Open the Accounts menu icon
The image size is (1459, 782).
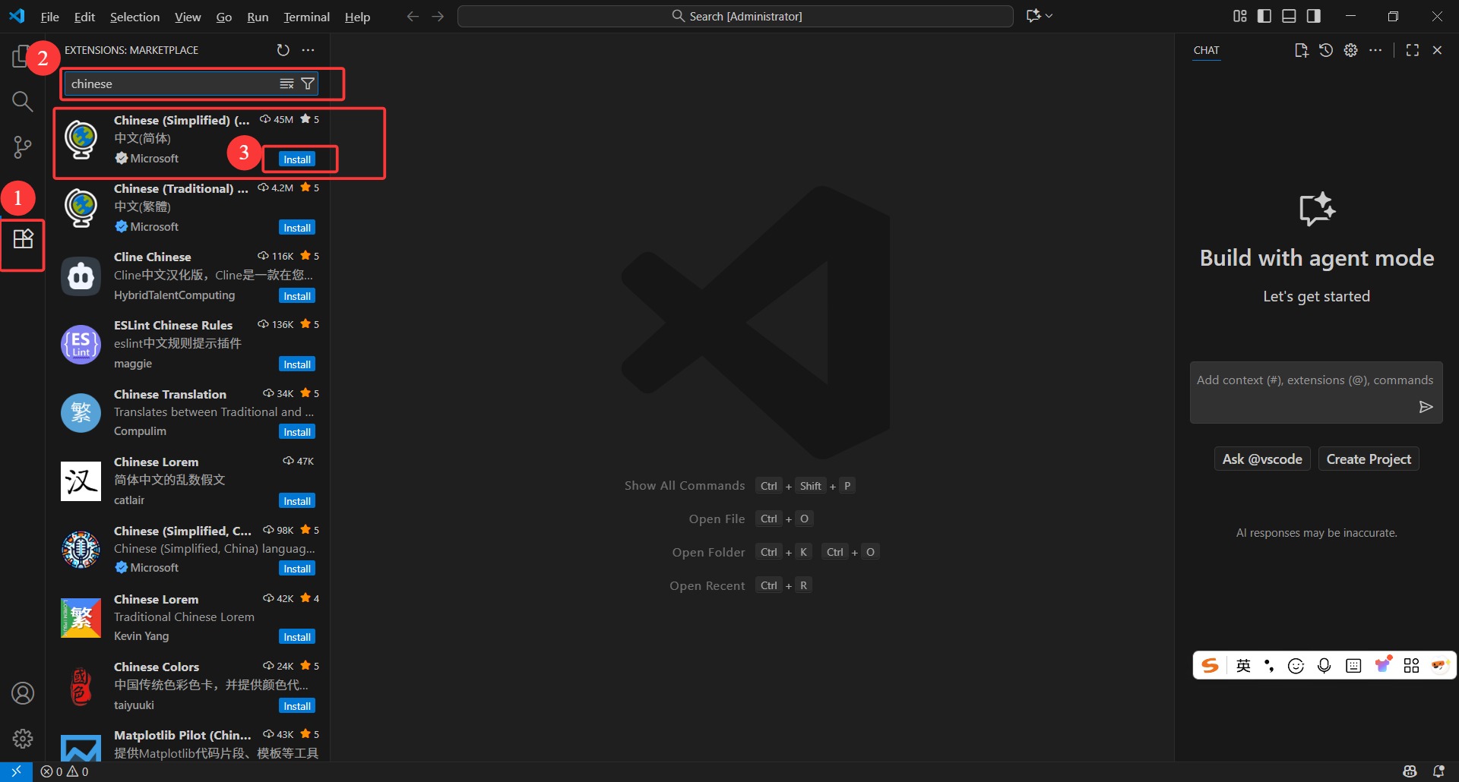[x=23, y=693]
